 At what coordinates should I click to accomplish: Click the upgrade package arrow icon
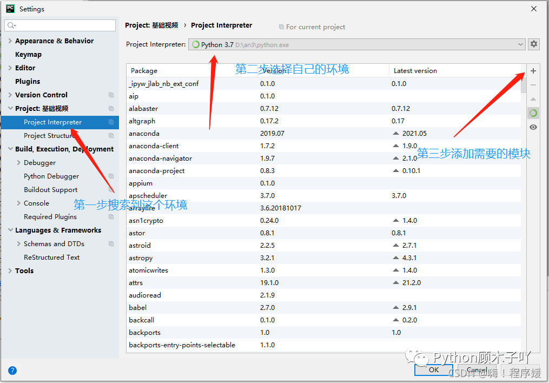(x=533, y=99)
